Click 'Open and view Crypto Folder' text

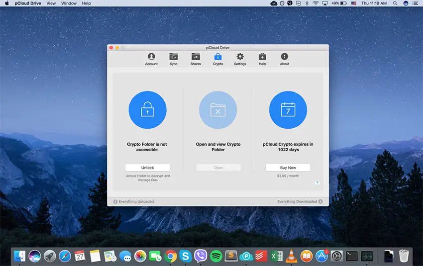(x=218, y=147)
